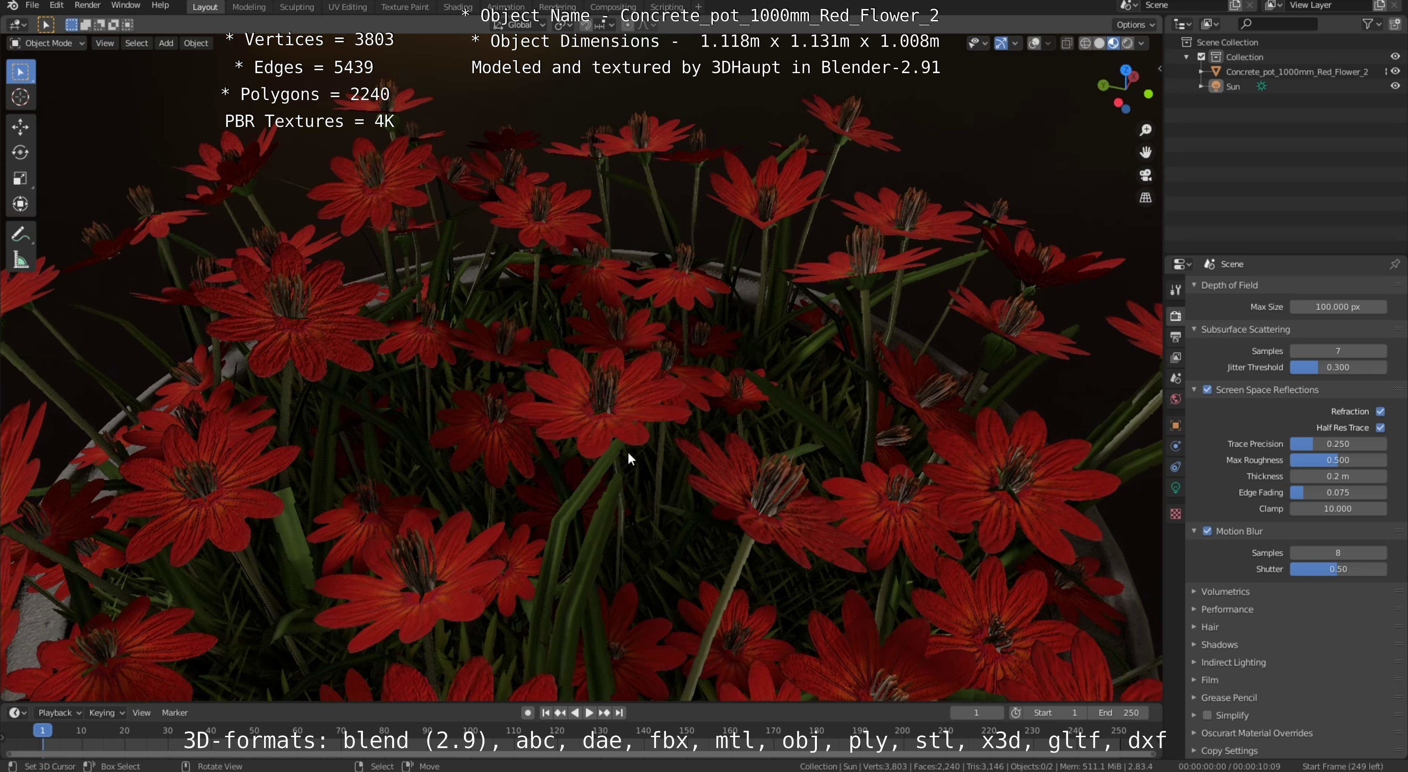Open the Tool properties tab
This screenshot has width=1408, height=772.
click(1176, 290)
